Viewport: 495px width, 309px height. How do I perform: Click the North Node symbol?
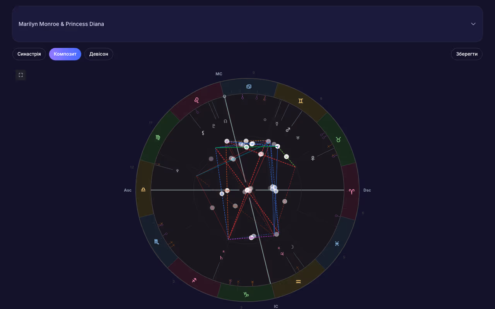[225, 121]
